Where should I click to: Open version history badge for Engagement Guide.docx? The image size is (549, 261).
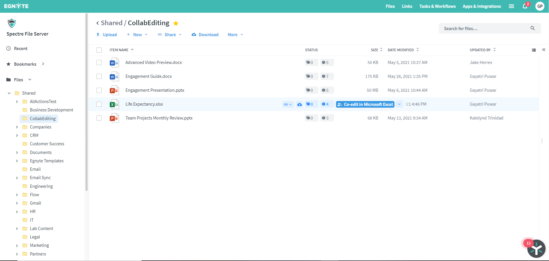(325, 76)
